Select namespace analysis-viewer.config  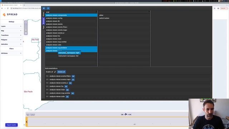71,18
